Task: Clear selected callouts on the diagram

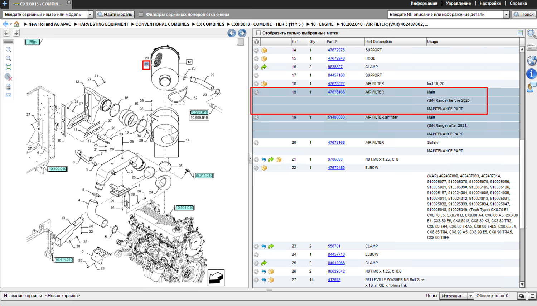Action: [x=9, y=77]
